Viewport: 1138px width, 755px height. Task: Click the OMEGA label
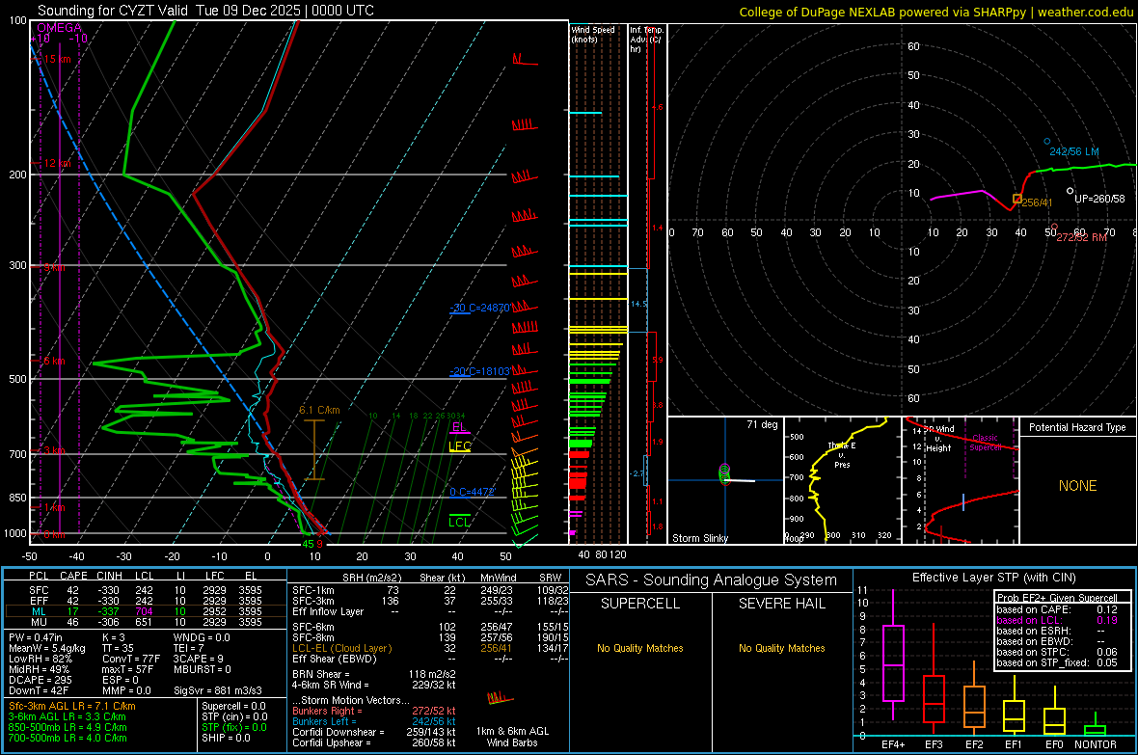pyautogui.click(x=60, y=28)
